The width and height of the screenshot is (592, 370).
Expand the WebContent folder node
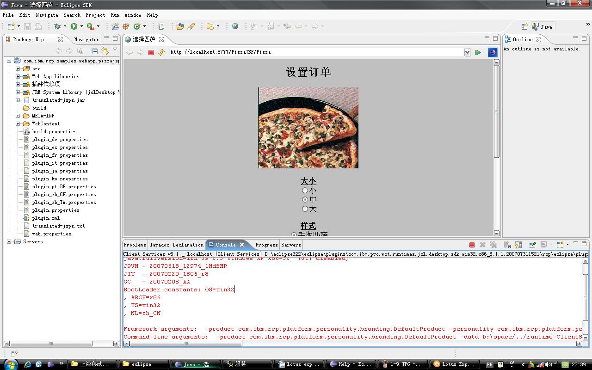pos(18,123)
